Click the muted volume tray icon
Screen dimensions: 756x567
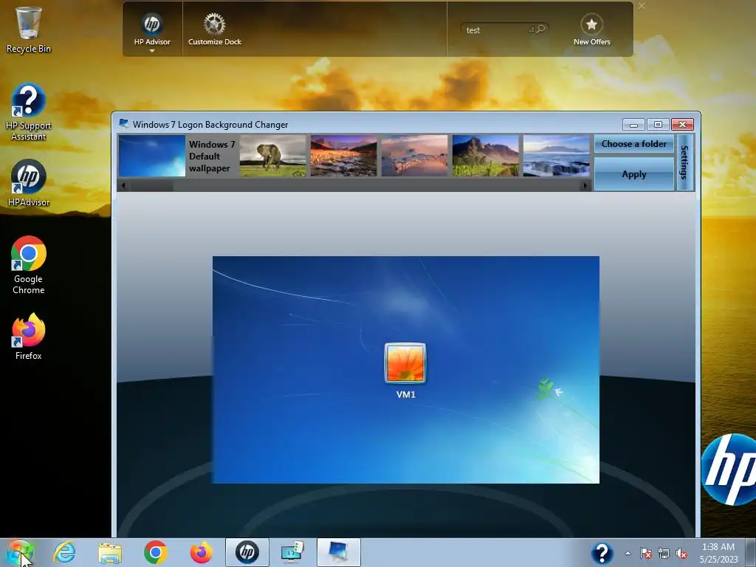point(681,553)
